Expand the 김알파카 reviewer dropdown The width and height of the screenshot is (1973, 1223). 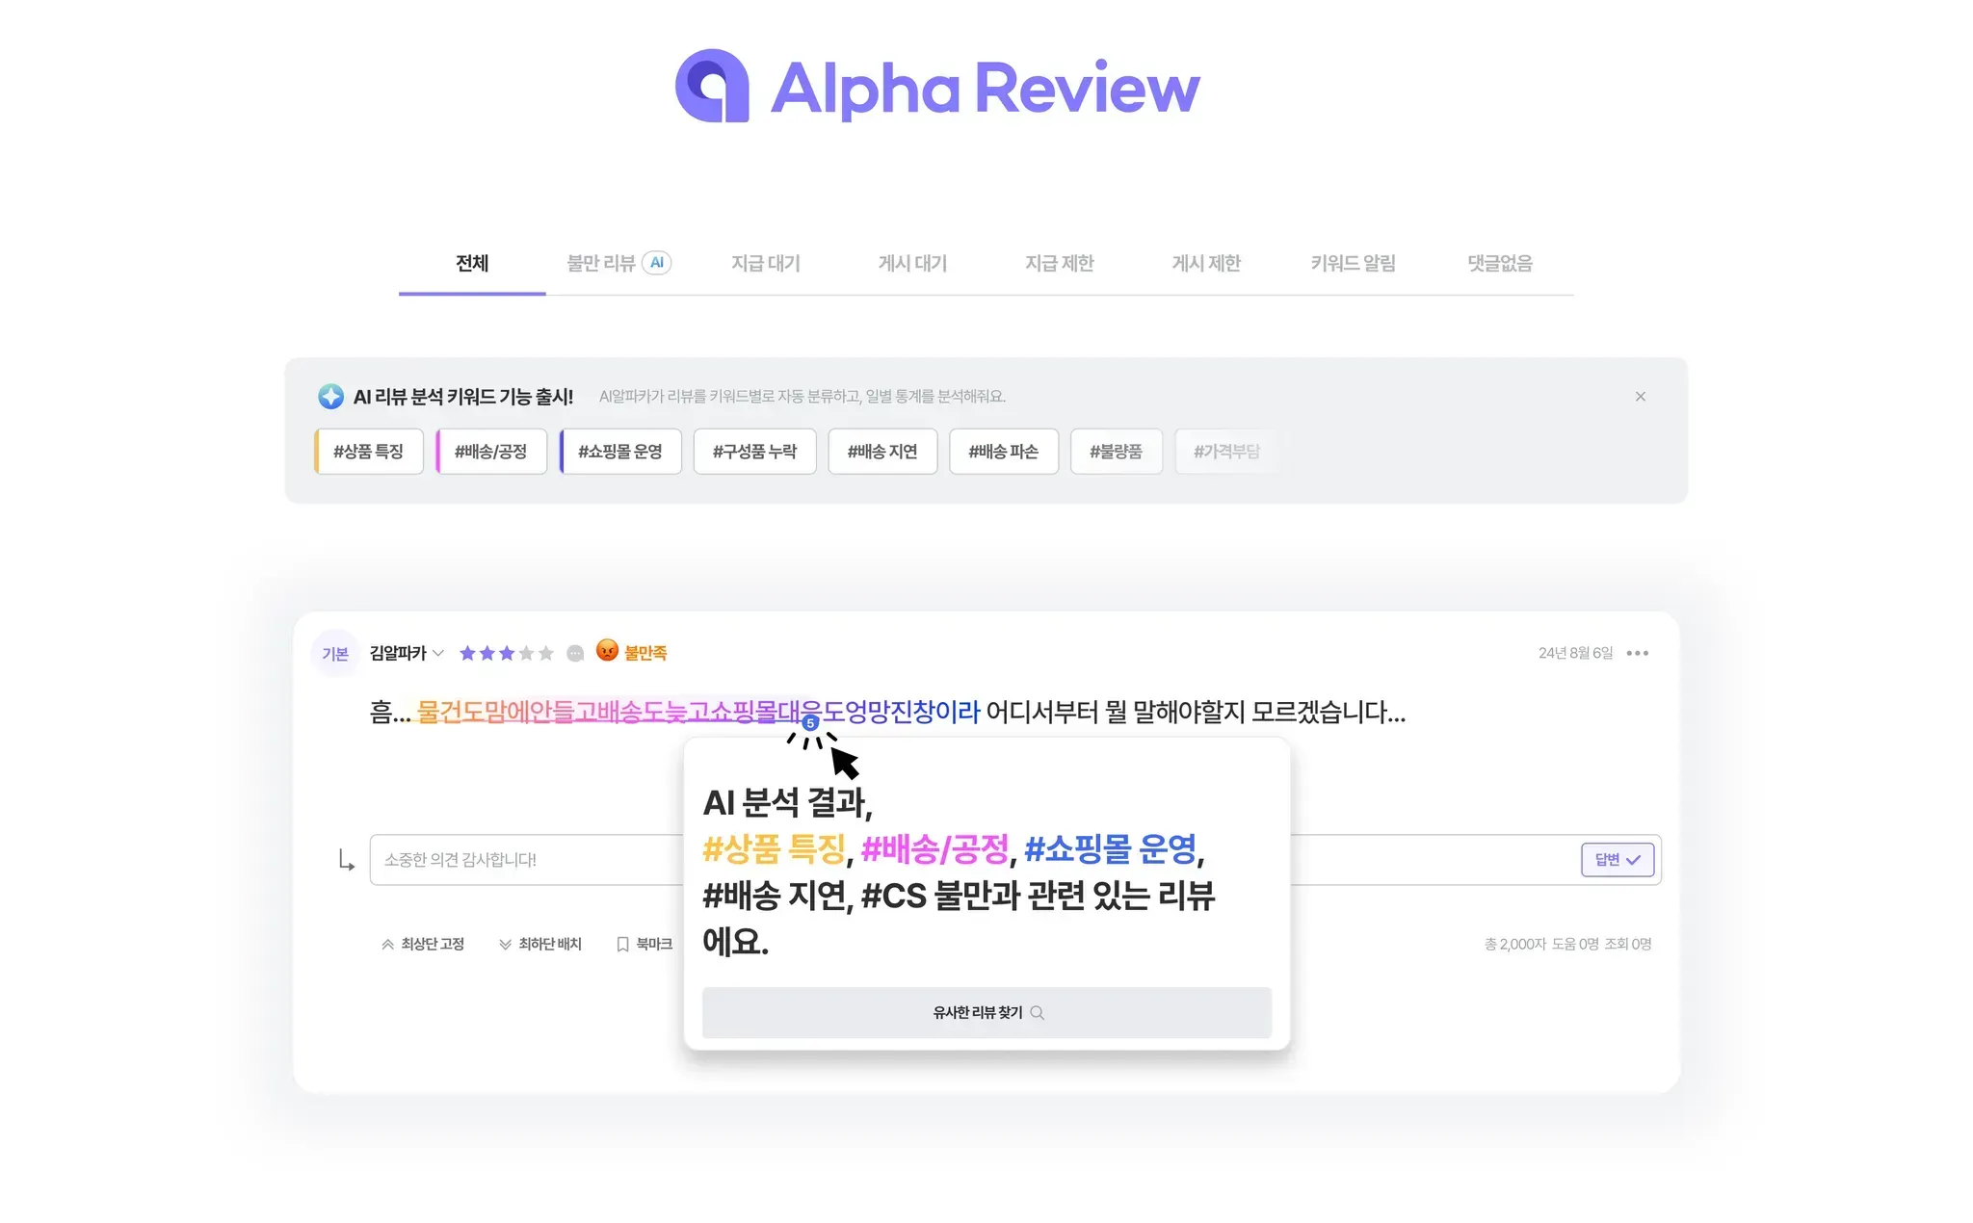point(438,653)
